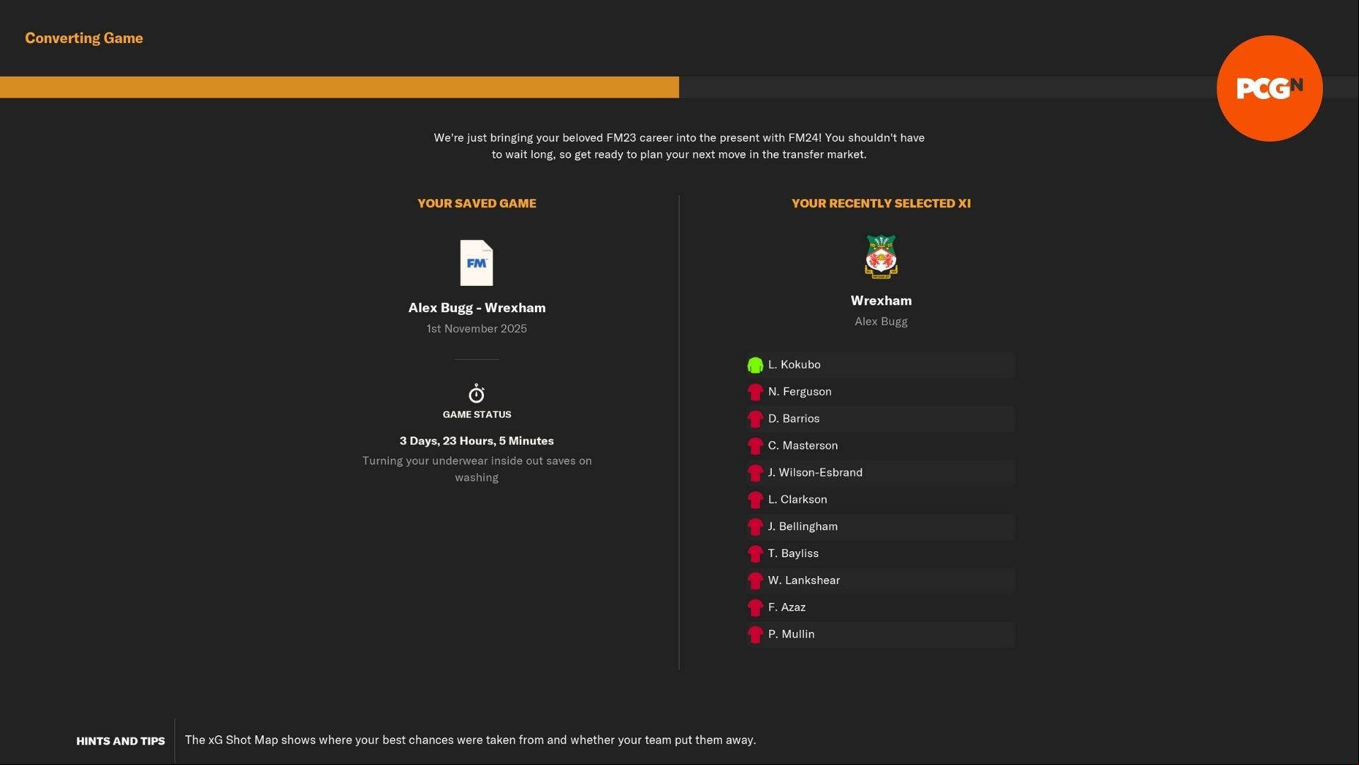This screenshot has height=765, width=1359.
Task: Click the red shirt icon beside F. Azaz
Action: [755, 607]
